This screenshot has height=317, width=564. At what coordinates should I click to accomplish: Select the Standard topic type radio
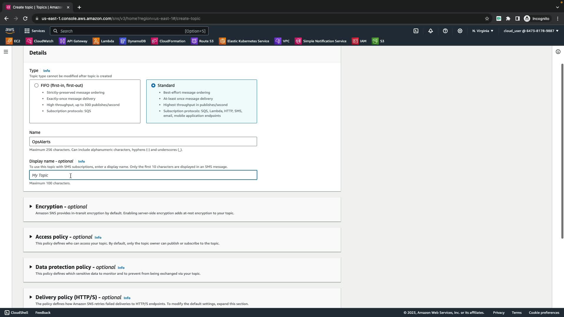tap(153, 85)
